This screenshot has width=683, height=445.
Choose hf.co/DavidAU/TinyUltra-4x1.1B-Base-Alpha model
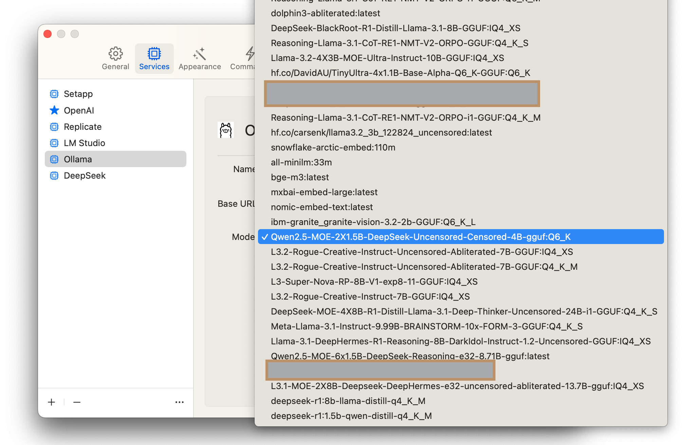[461, 73]
